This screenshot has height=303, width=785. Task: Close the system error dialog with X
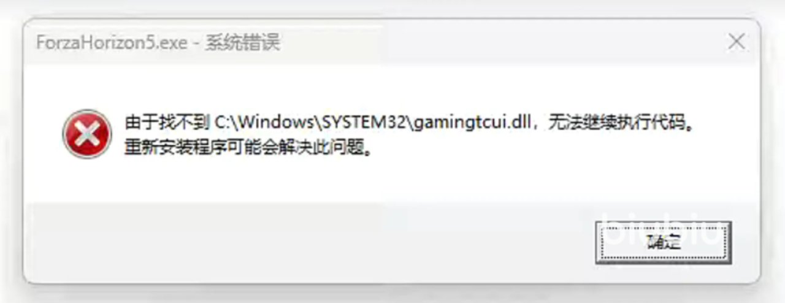tap(736, 42)
